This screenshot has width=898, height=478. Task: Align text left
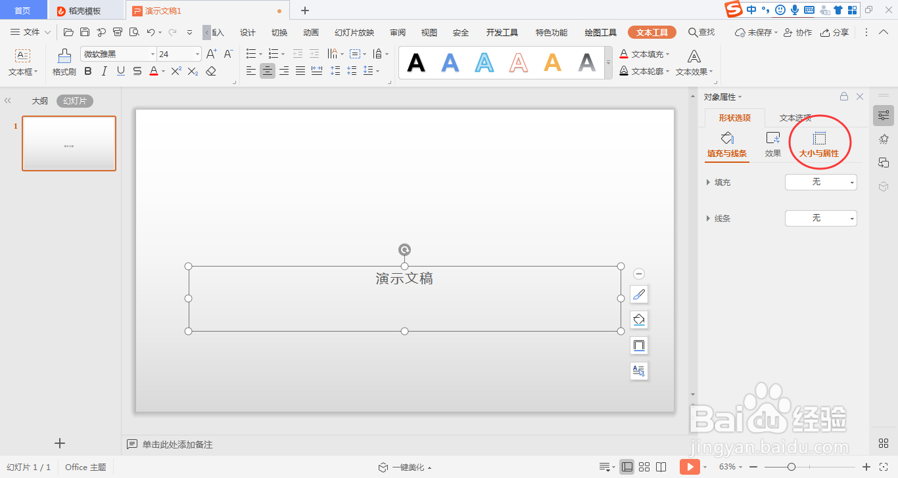coord(251,71)
